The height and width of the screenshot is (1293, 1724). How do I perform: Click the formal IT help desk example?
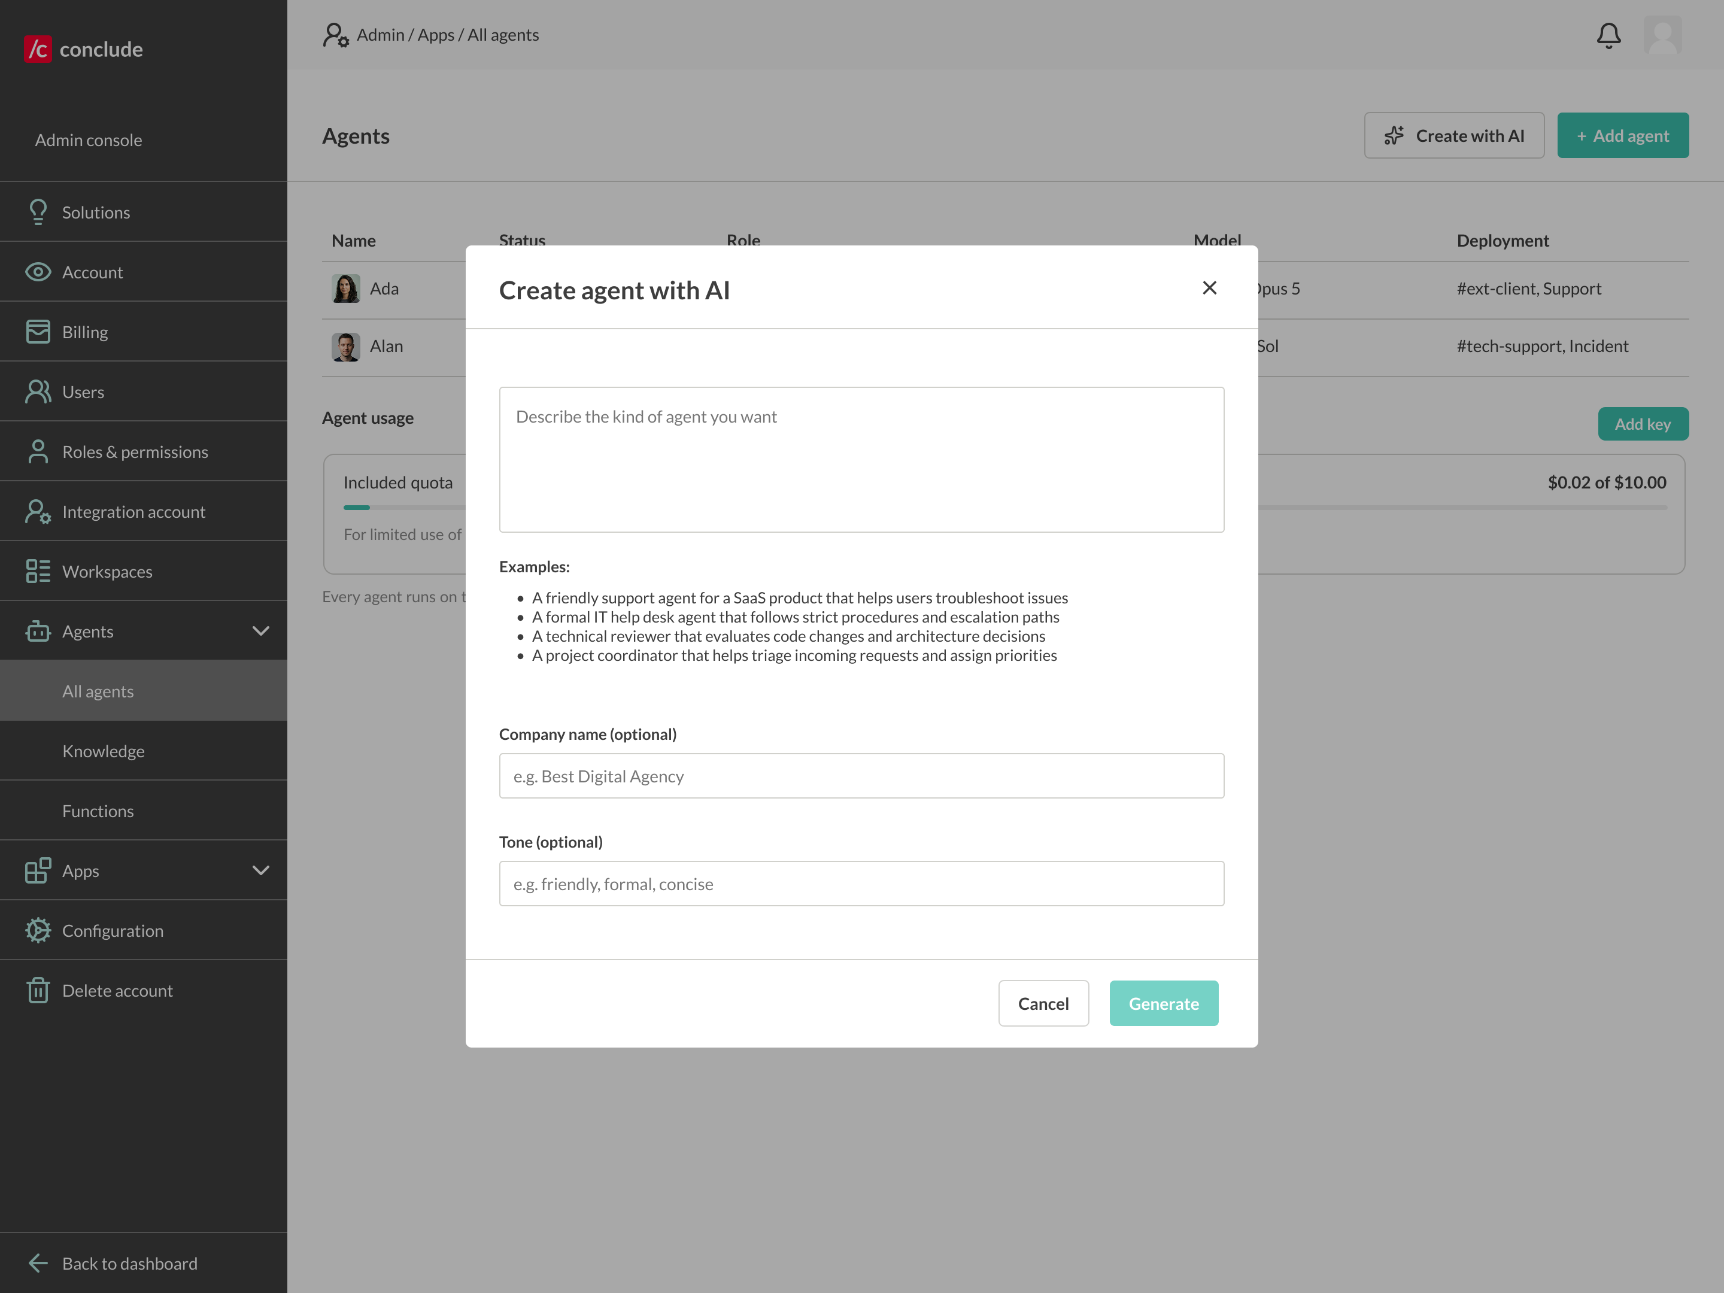point(796,617)
